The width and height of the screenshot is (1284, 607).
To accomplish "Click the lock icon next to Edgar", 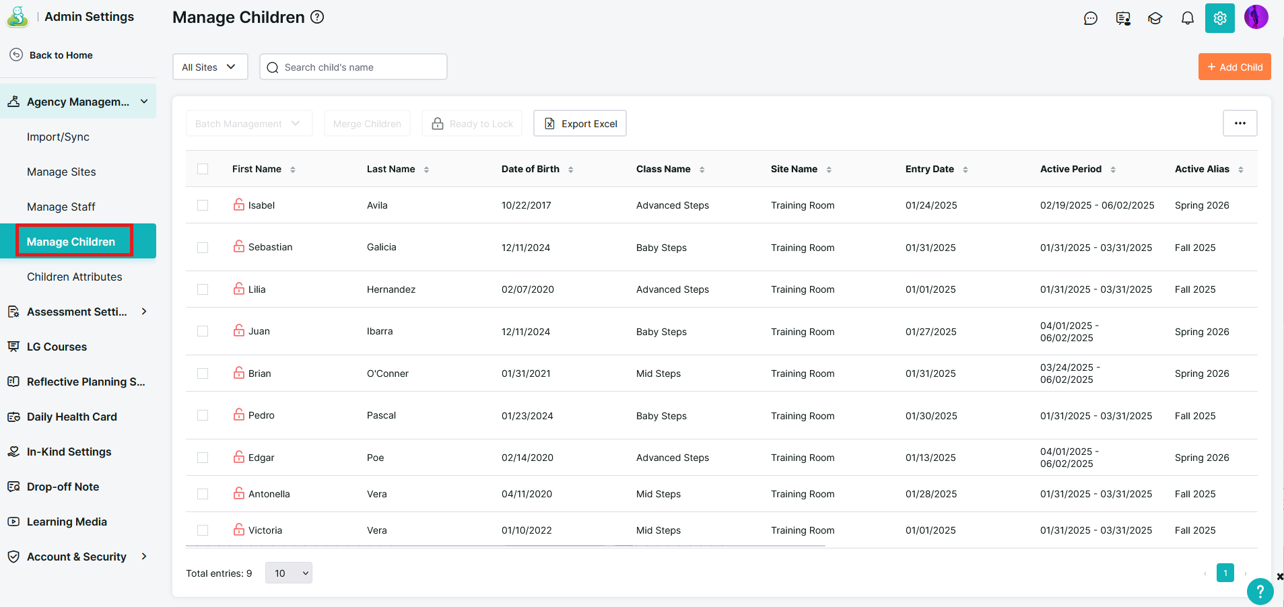I will 239,457.
